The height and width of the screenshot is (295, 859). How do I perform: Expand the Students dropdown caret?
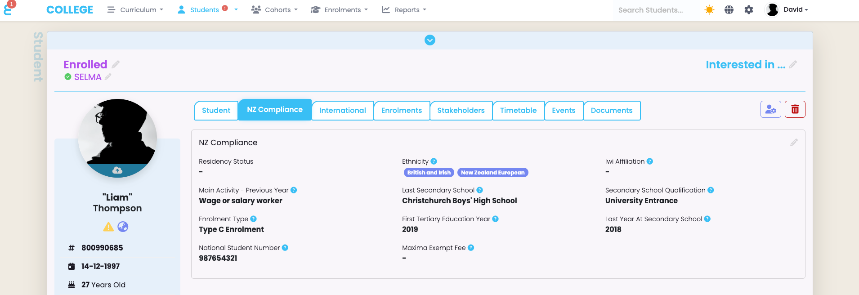tap(236, 9)
